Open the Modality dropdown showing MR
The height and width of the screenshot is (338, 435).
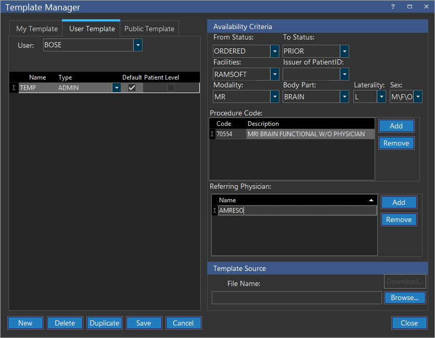pyautogui.click(x=275, y=97)
